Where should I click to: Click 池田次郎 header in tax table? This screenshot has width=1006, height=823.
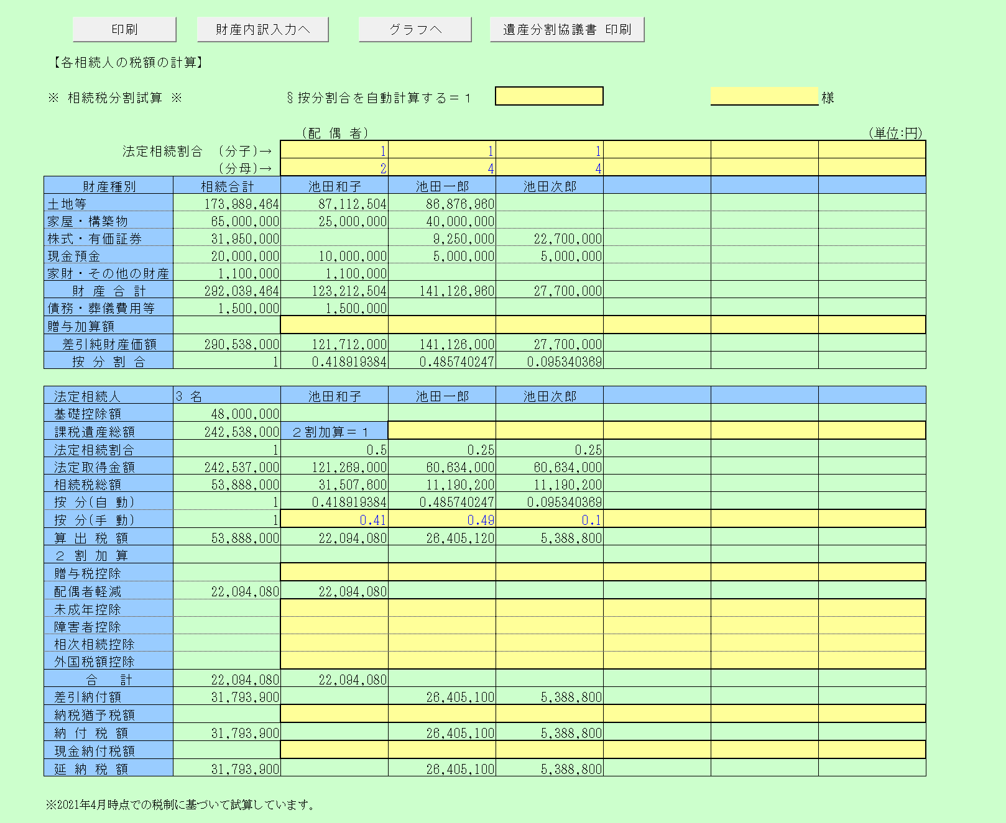click(550, 396)
